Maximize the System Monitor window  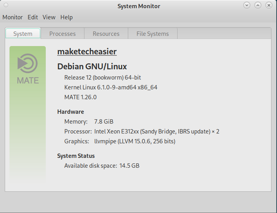coord(258,5)
